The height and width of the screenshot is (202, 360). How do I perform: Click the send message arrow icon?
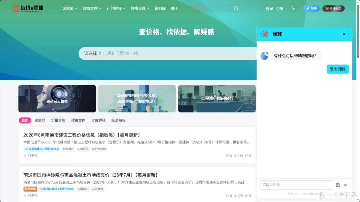[346, 185]
